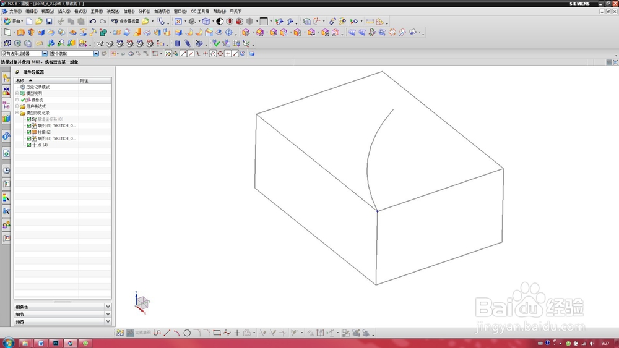Open the 视图(V) menu
Viewport: 619px width, 348px height.
click(x=48, y=11)
